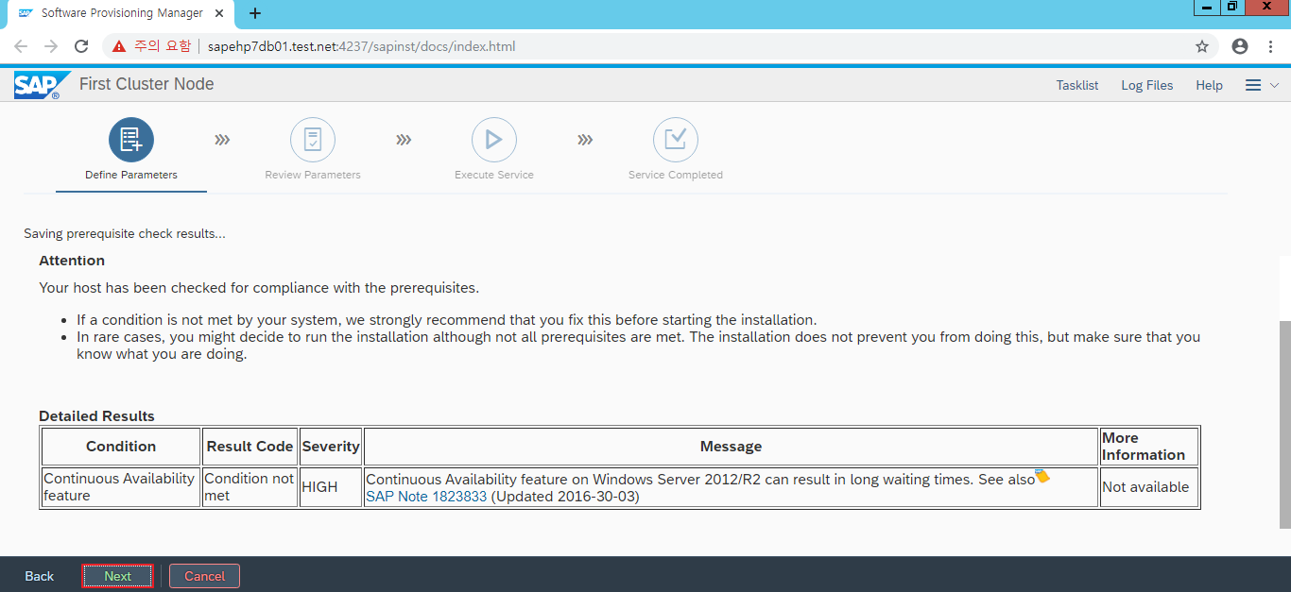1291x592 pixels.
Task: Click the Korean warning label in address bar
Action: click(163, 46)
